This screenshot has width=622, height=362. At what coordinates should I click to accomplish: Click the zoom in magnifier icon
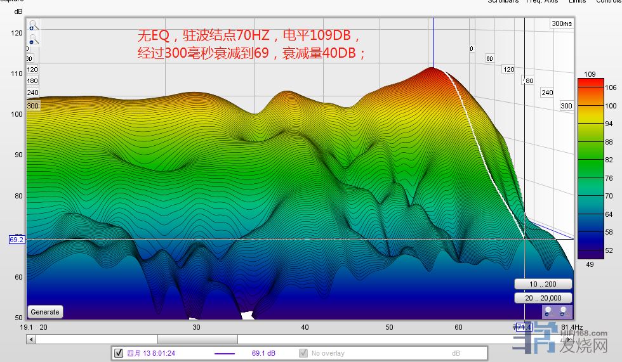point(33,26)
